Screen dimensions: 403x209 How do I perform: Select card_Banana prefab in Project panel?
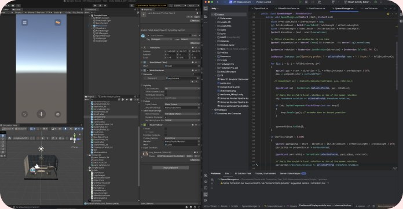(99, 117)
